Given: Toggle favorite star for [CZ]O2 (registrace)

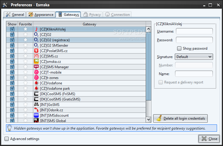Looking at the screenshot, I should tap(25, 40).
